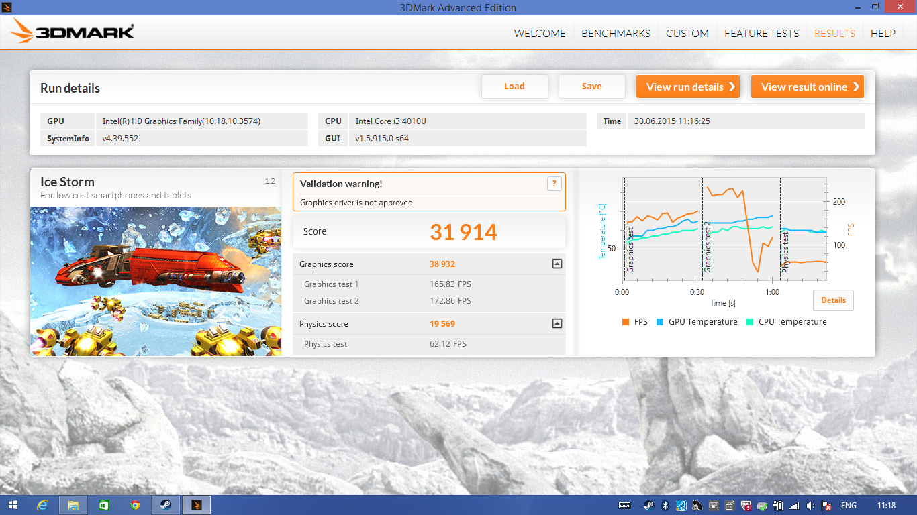Open Steam from the taskbar
Viewport: 917px width, 515px height.
pos(165,505)
